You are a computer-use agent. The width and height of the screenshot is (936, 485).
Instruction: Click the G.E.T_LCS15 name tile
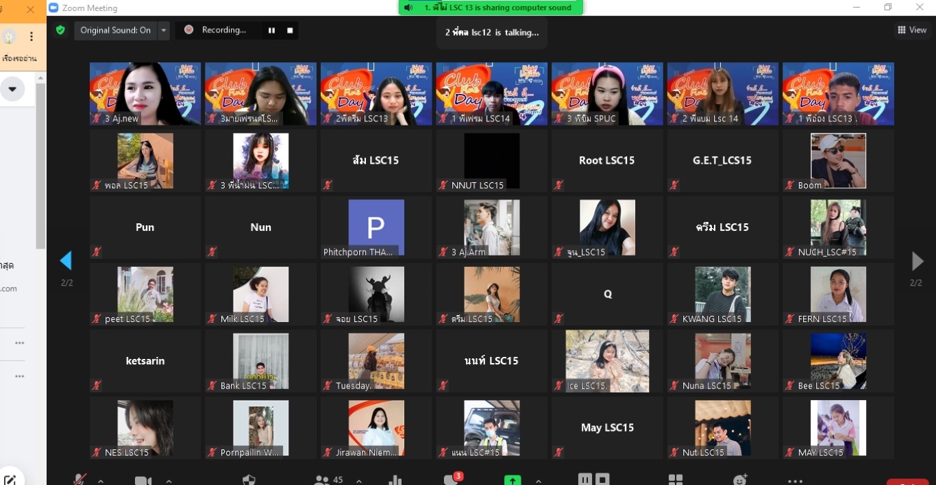click(723, 160)
